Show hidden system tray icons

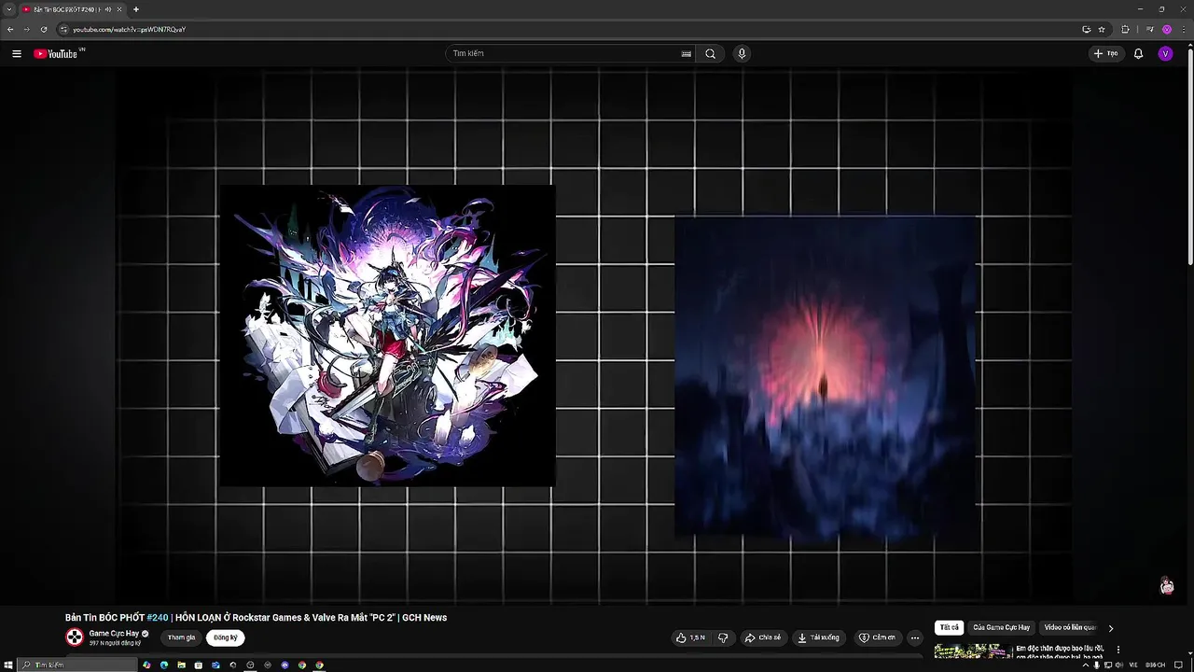click(1086, 665)
